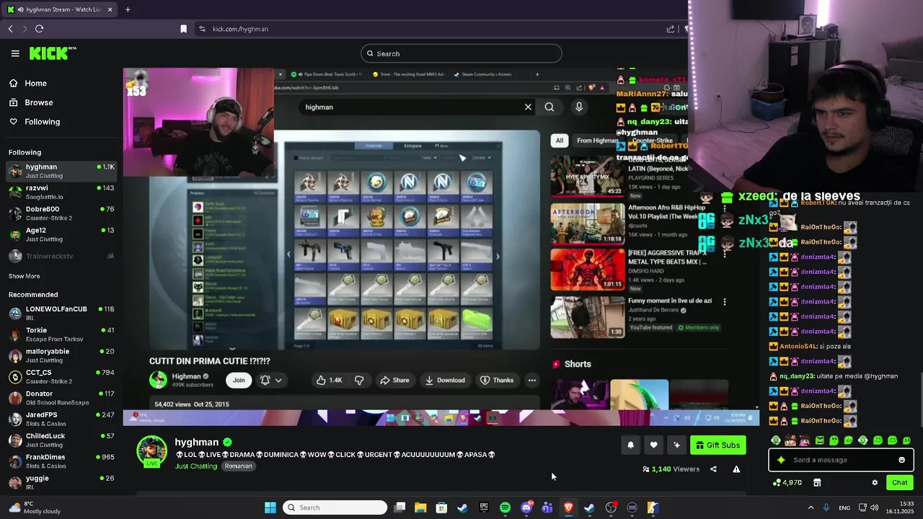Open Dobre800 channel from Following list
The image size is (923, 519).
click(61, 213)
